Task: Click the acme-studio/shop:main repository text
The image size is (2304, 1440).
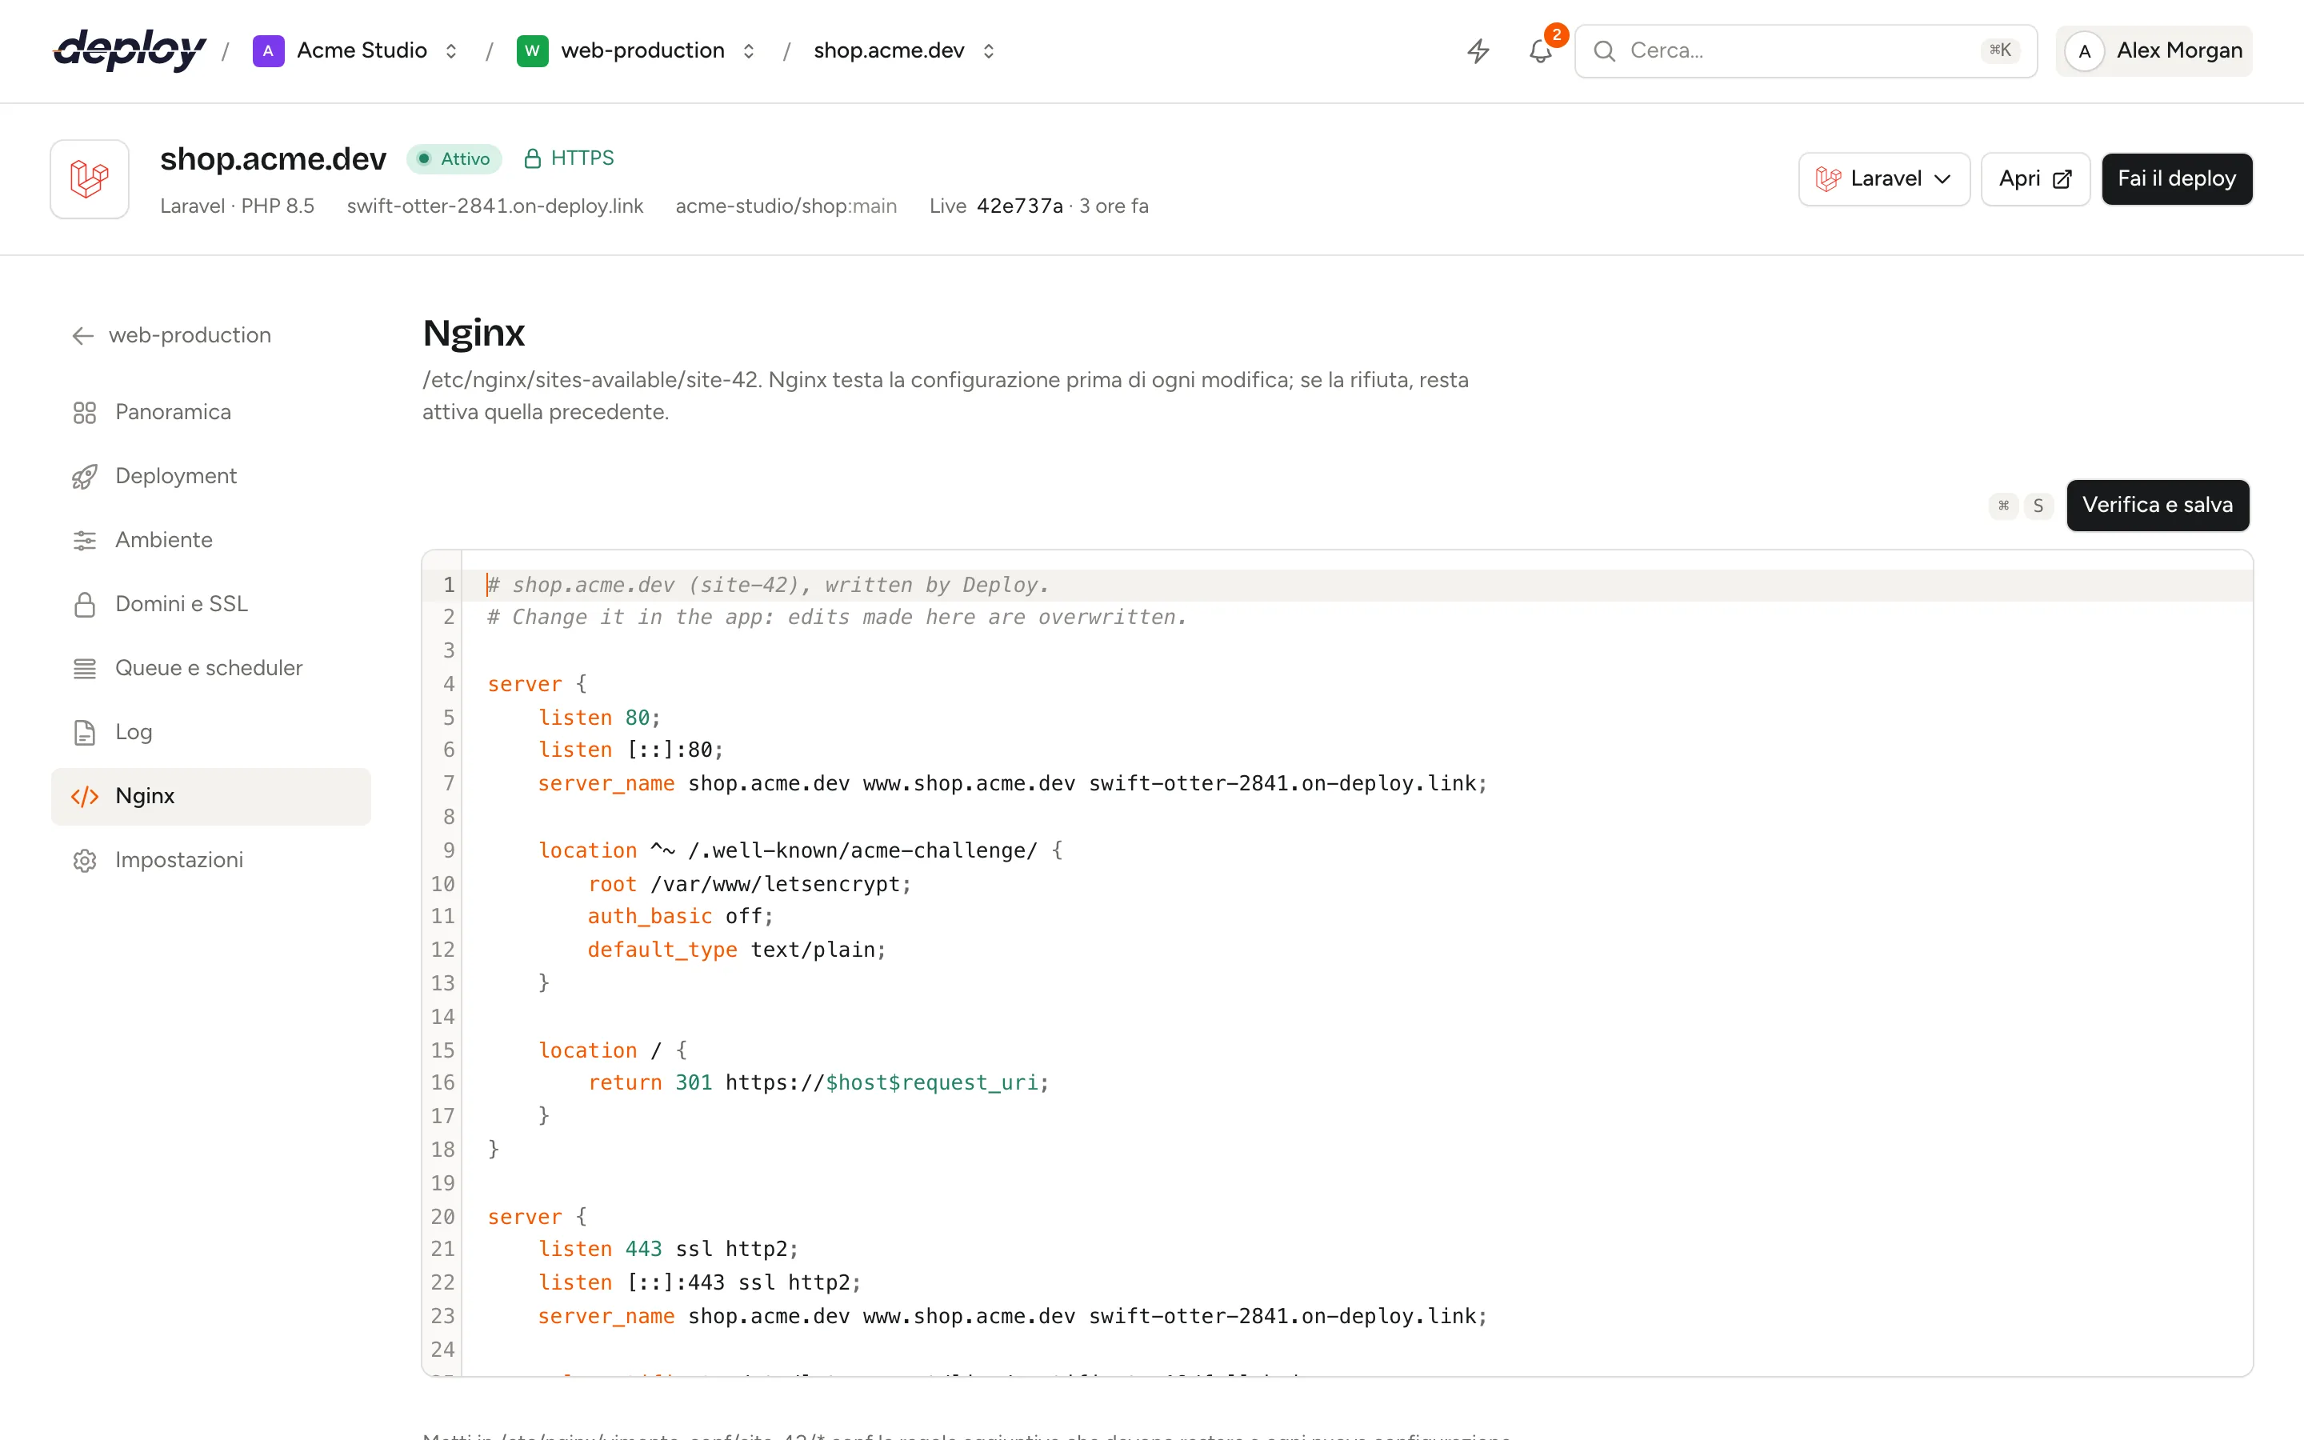Action: pos(786,206)
